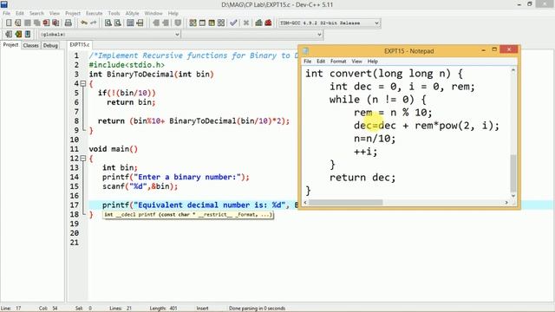Viewport: 555px width, 312px height.
Task: Click the Undo toolbar icon
Action: pos(84,23)
